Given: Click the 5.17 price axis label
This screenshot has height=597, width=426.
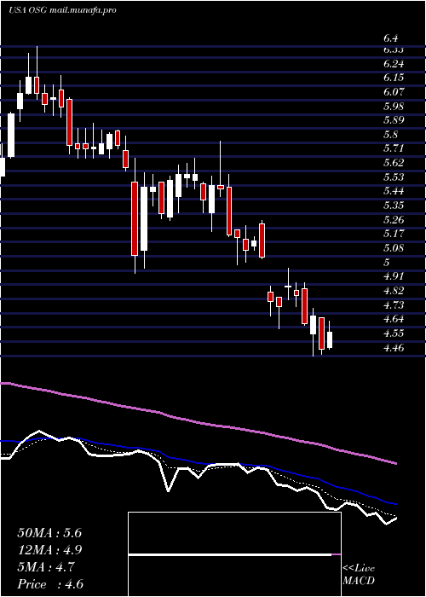Looking at the screenshot, I should click(x=394, y=234).
